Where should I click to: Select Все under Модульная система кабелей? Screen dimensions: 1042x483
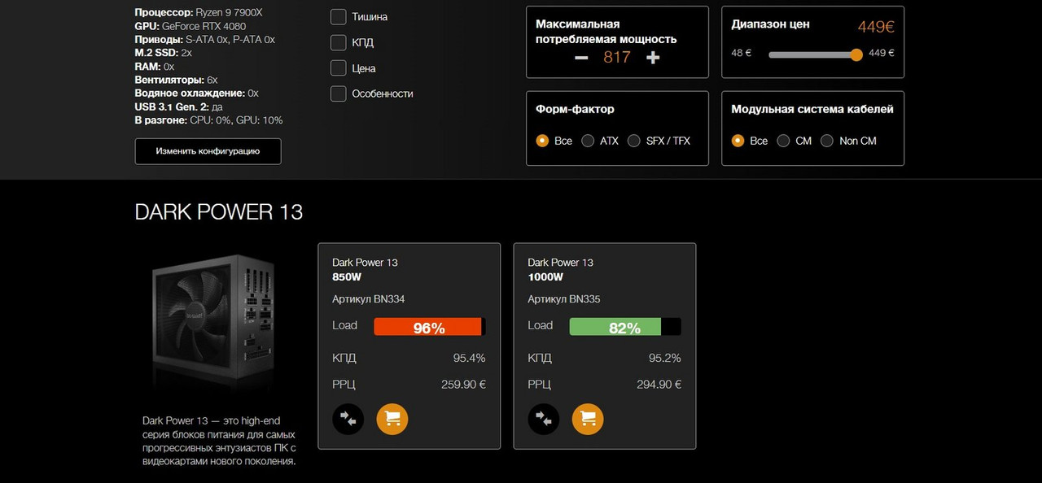coord(738,141)
